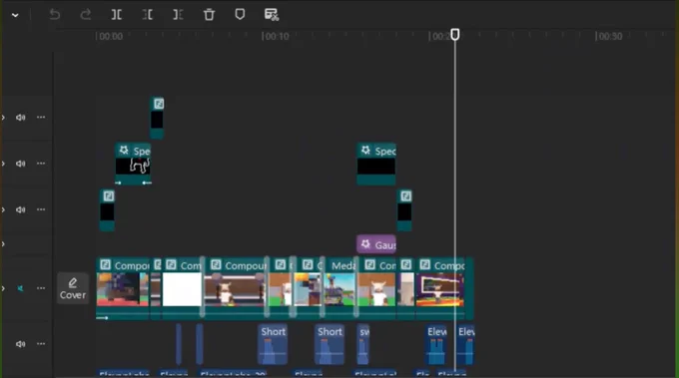
Task: Open more options for track above the Gaus filter
Action: [x=41, y=209]
